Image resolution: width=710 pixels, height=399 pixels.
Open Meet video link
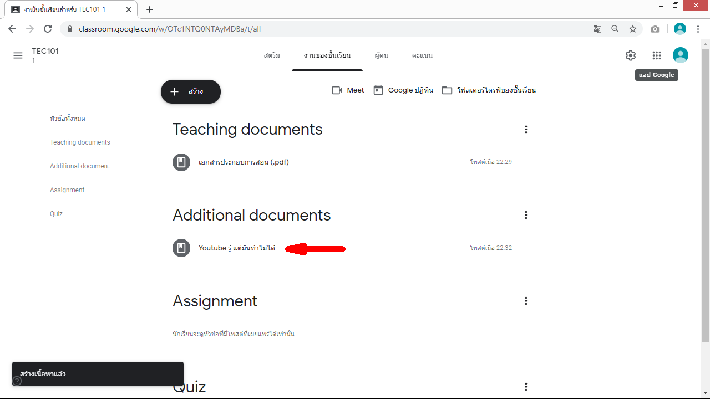(348, 90)
